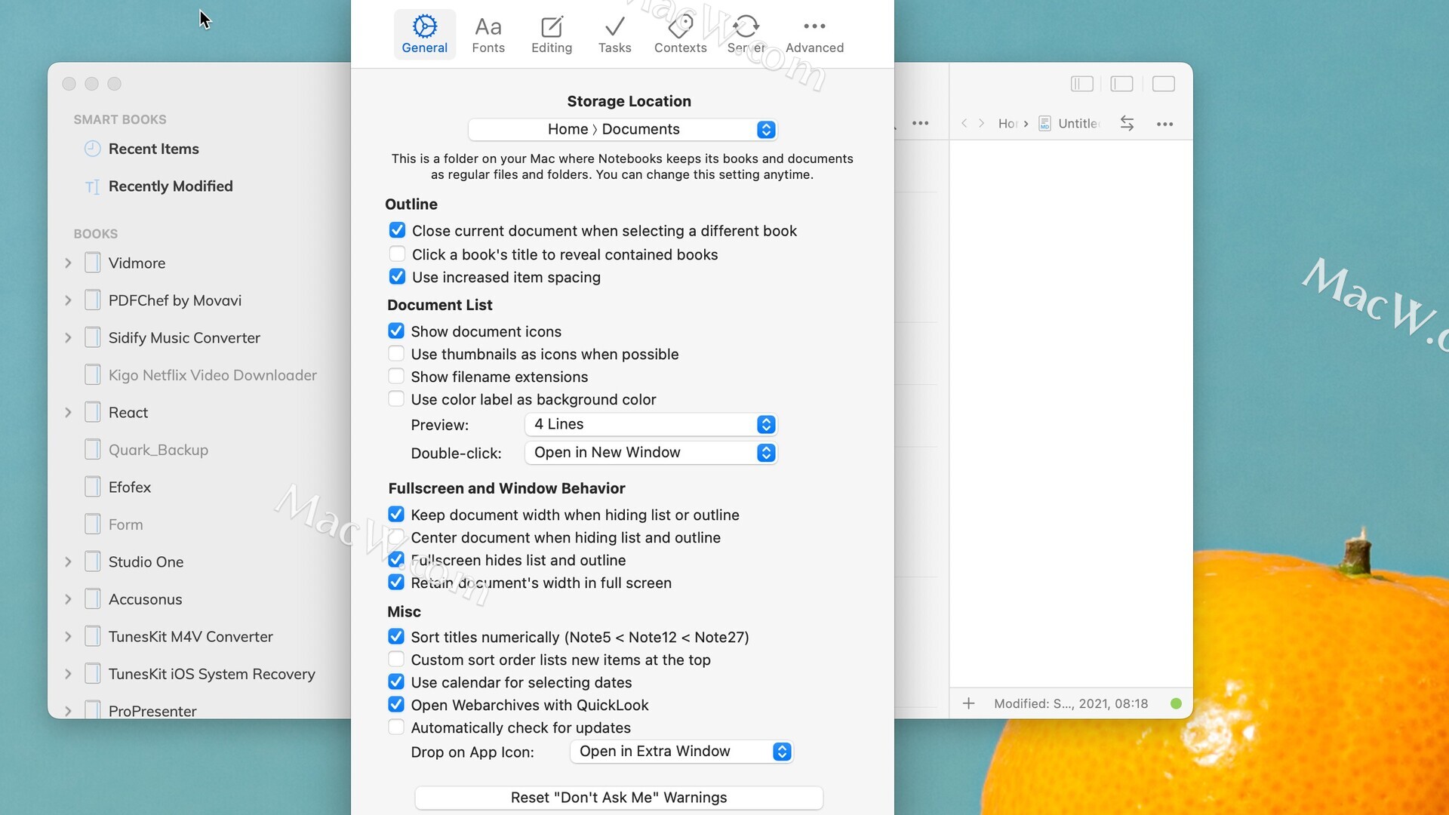1449x815 pixels.
Task: Open the Editing preferences tab
Action: pos(552,35)
